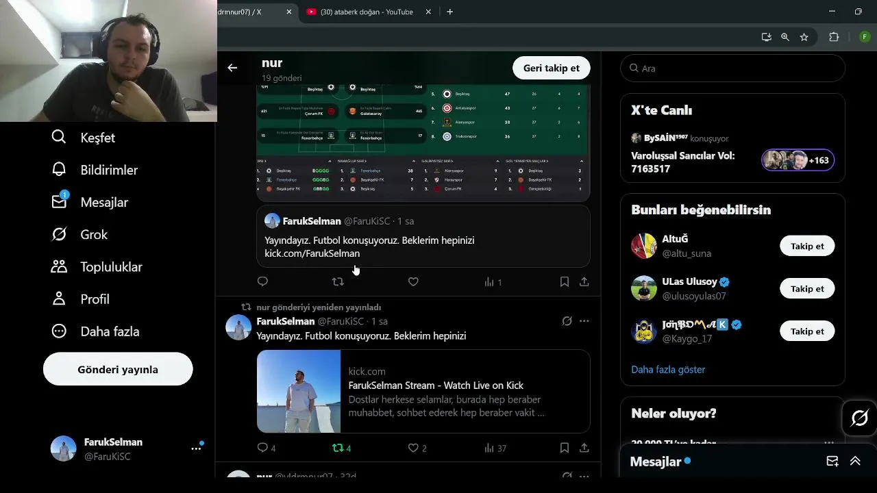Bookmark page with star icon
The width and height of the screenshot is (877, 493).
(x=804, y=37)
